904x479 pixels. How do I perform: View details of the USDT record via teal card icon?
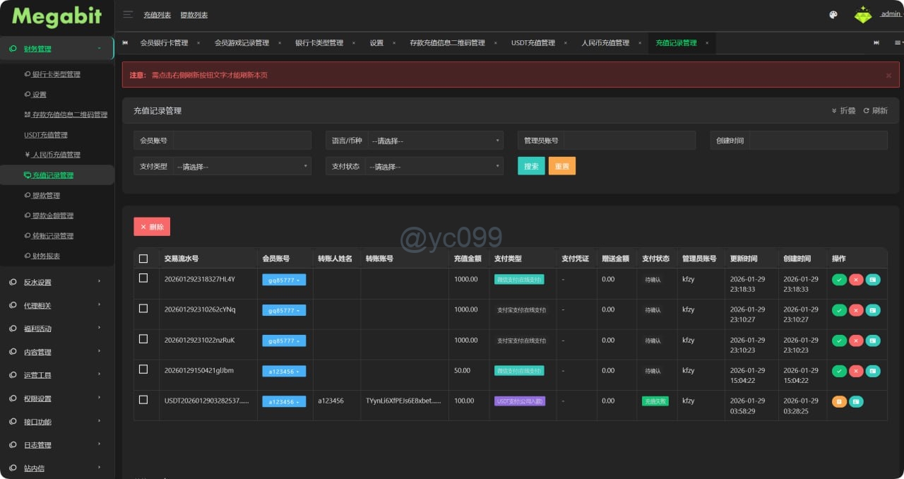[x=856, y=401]
